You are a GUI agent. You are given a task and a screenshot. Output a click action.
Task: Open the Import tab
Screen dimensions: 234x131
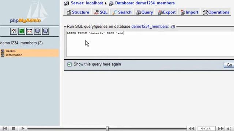pyautogui.click(x=189, y=12)
